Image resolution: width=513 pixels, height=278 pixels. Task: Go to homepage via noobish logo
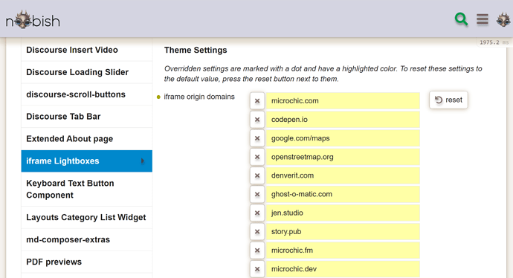(x=33, y=20)
